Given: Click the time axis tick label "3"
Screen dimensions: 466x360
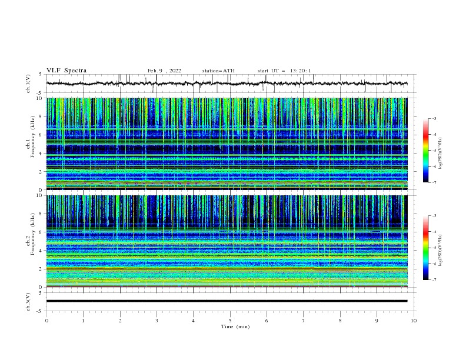Looking at the screenshot, I should pyautogui.click(x=157, y=321).
